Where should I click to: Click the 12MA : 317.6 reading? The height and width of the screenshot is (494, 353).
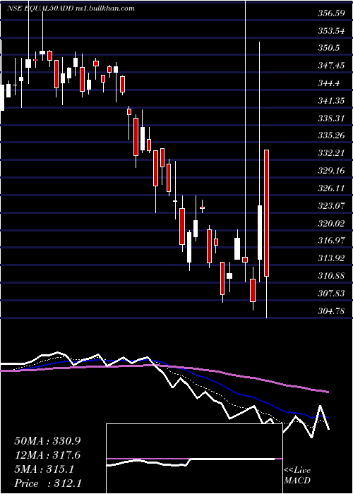[47, 455]
